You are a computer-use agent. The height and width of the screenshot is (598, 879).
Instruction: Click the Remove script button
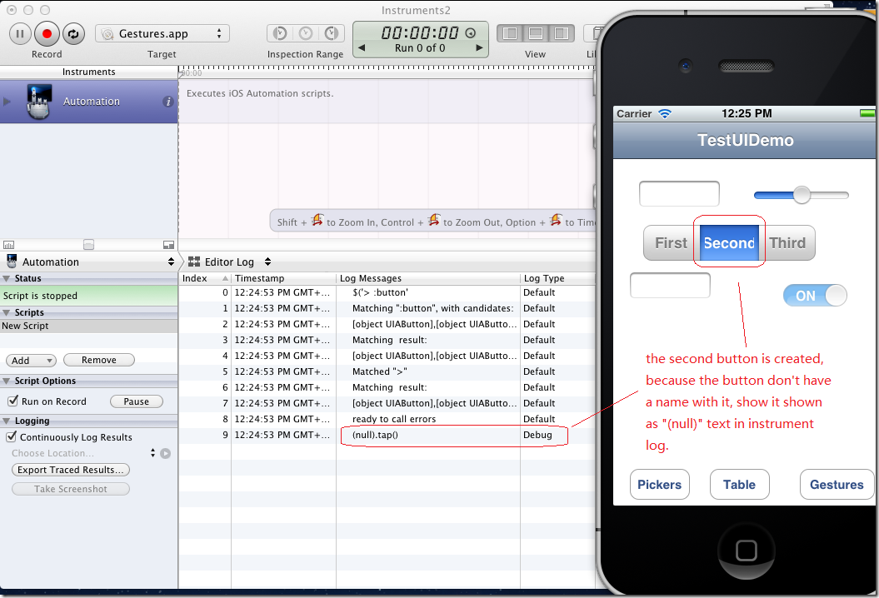[x=98, y=360]
